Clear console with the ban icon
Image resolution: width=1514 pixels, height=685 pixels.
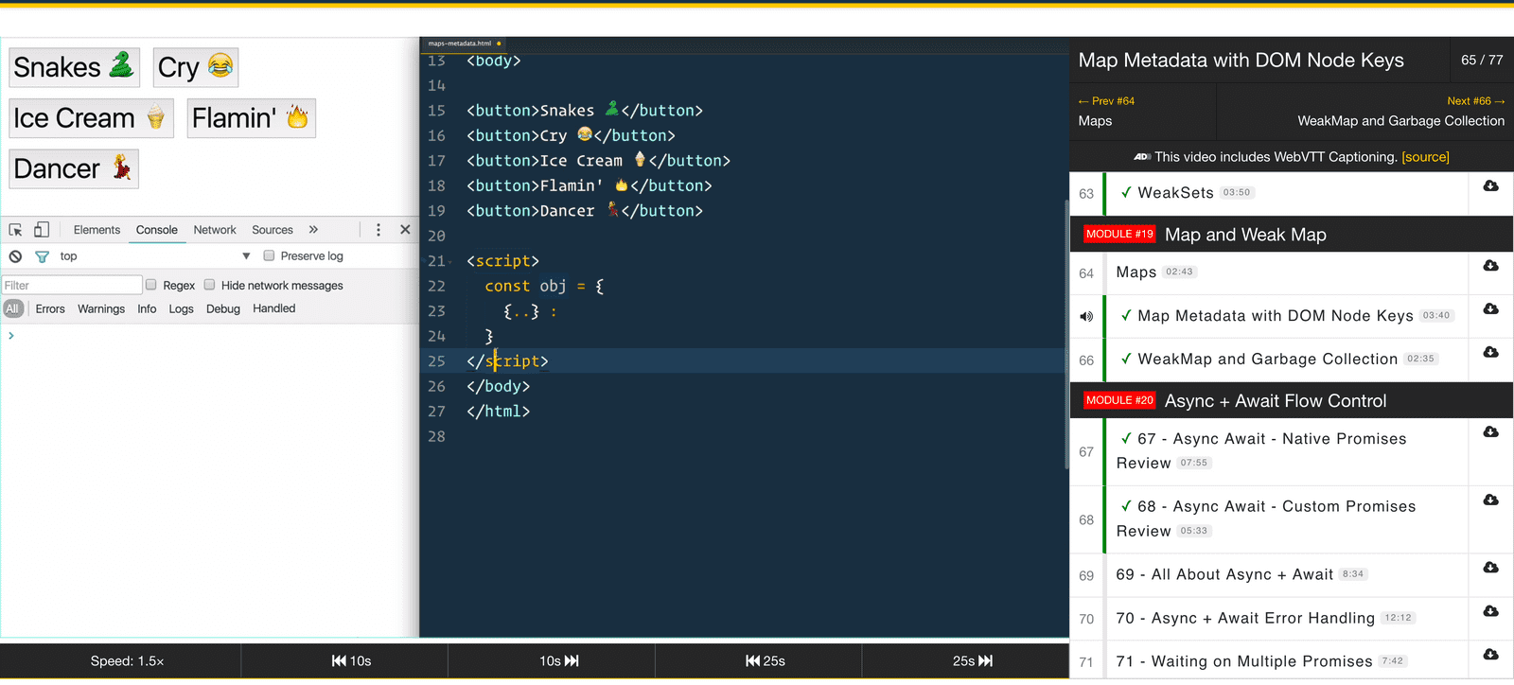[x=15, y=256]
